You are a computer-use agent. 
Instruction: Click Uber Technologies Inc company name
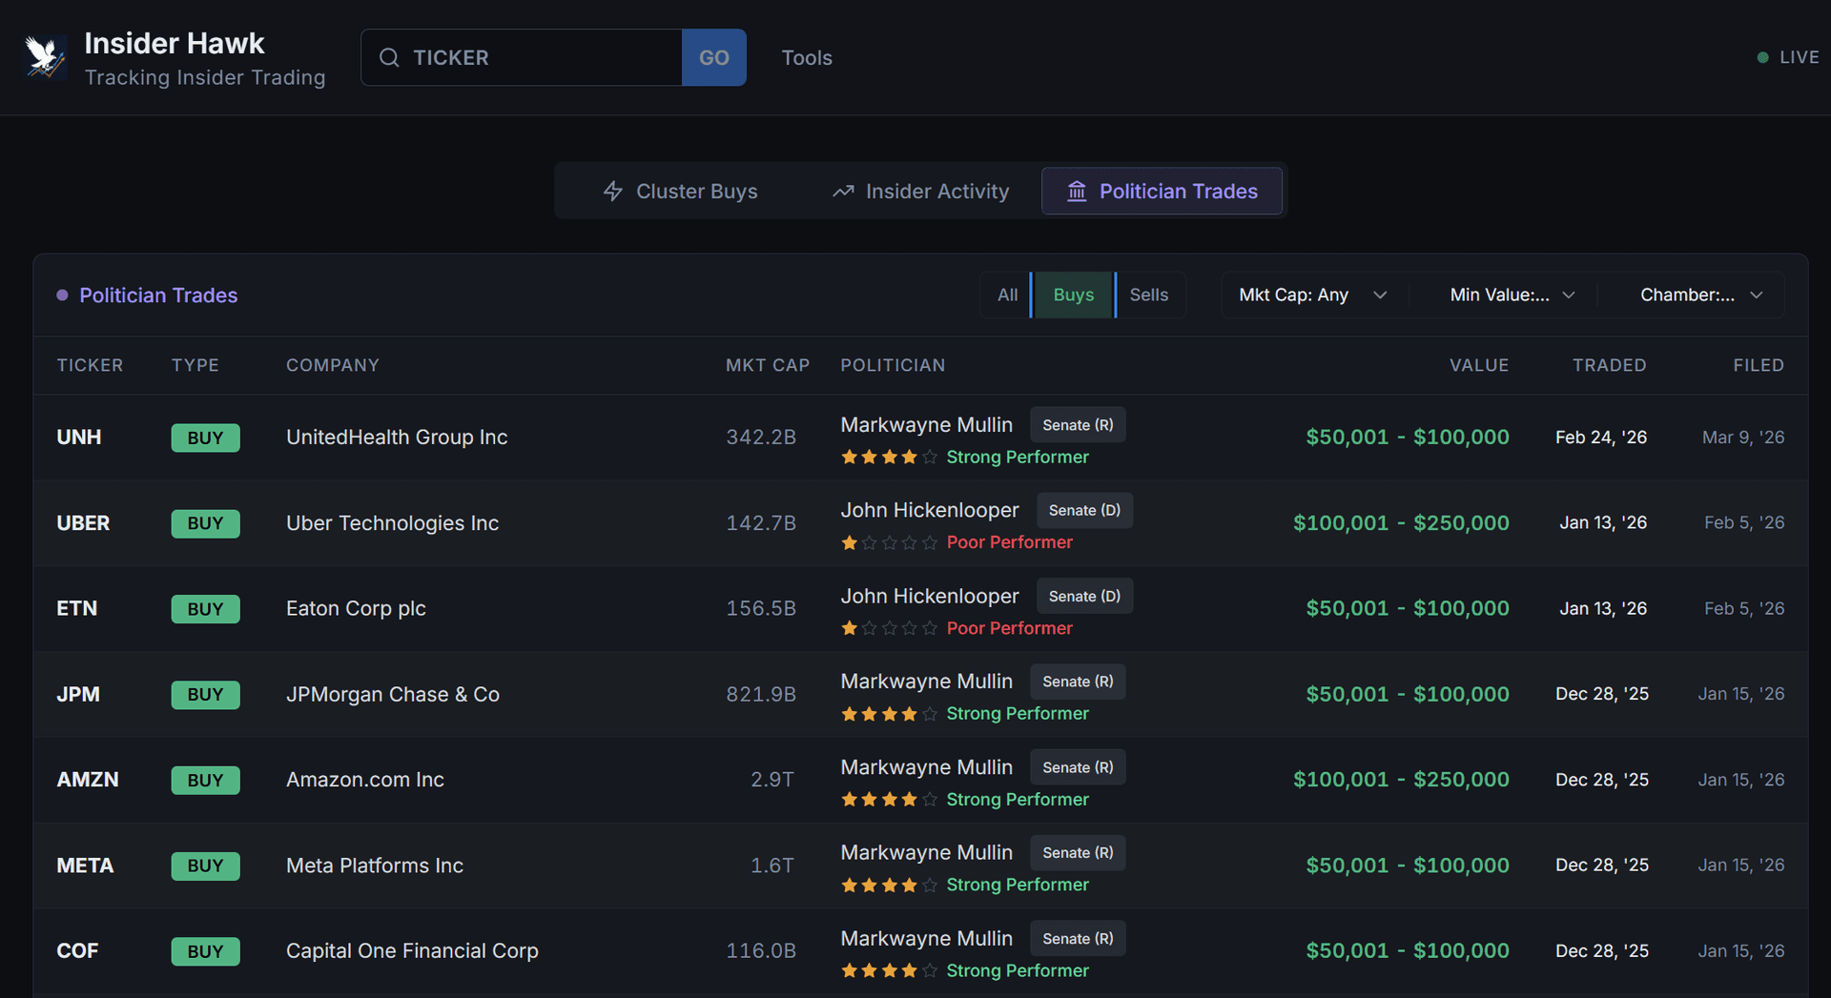[x=392, y=523]
